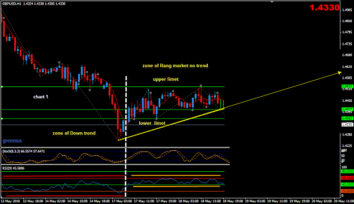354x204 pixels.
Task: Click the '14 May 10:00' time axis label
Action: pos(78,201)
